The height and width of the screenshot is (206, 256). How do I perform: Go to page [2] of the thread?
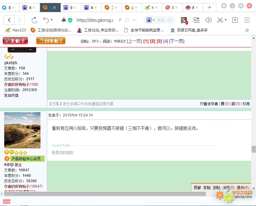(x=153, y=41)
